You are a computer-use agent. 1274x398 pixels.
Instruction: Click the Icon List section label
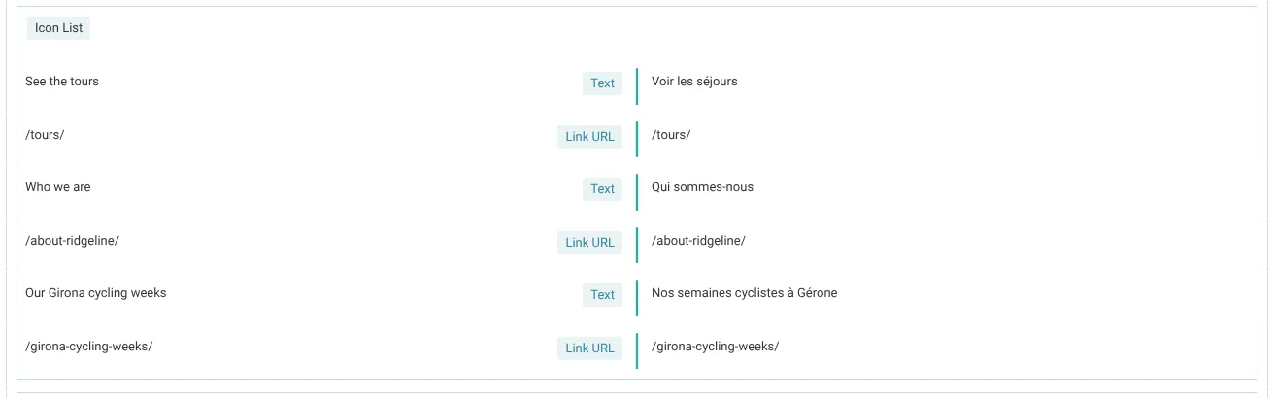58,28
